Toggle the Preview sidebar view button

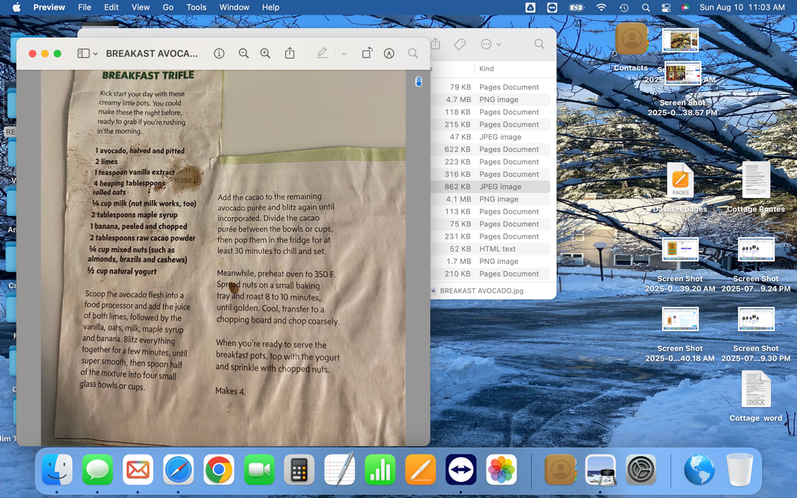click(83, 54)
